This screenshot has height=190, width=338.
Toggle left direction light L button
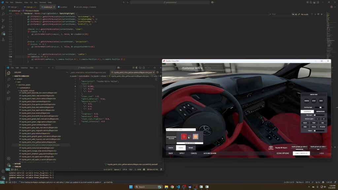(x=317, y=119)
